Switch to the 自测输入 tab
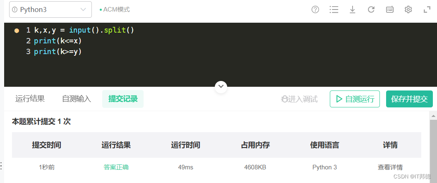 coord(77,99)
